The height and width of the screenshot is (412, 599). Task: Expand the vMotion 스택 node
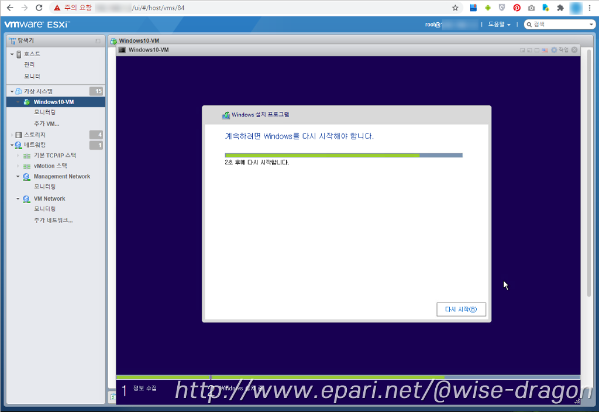18,166
